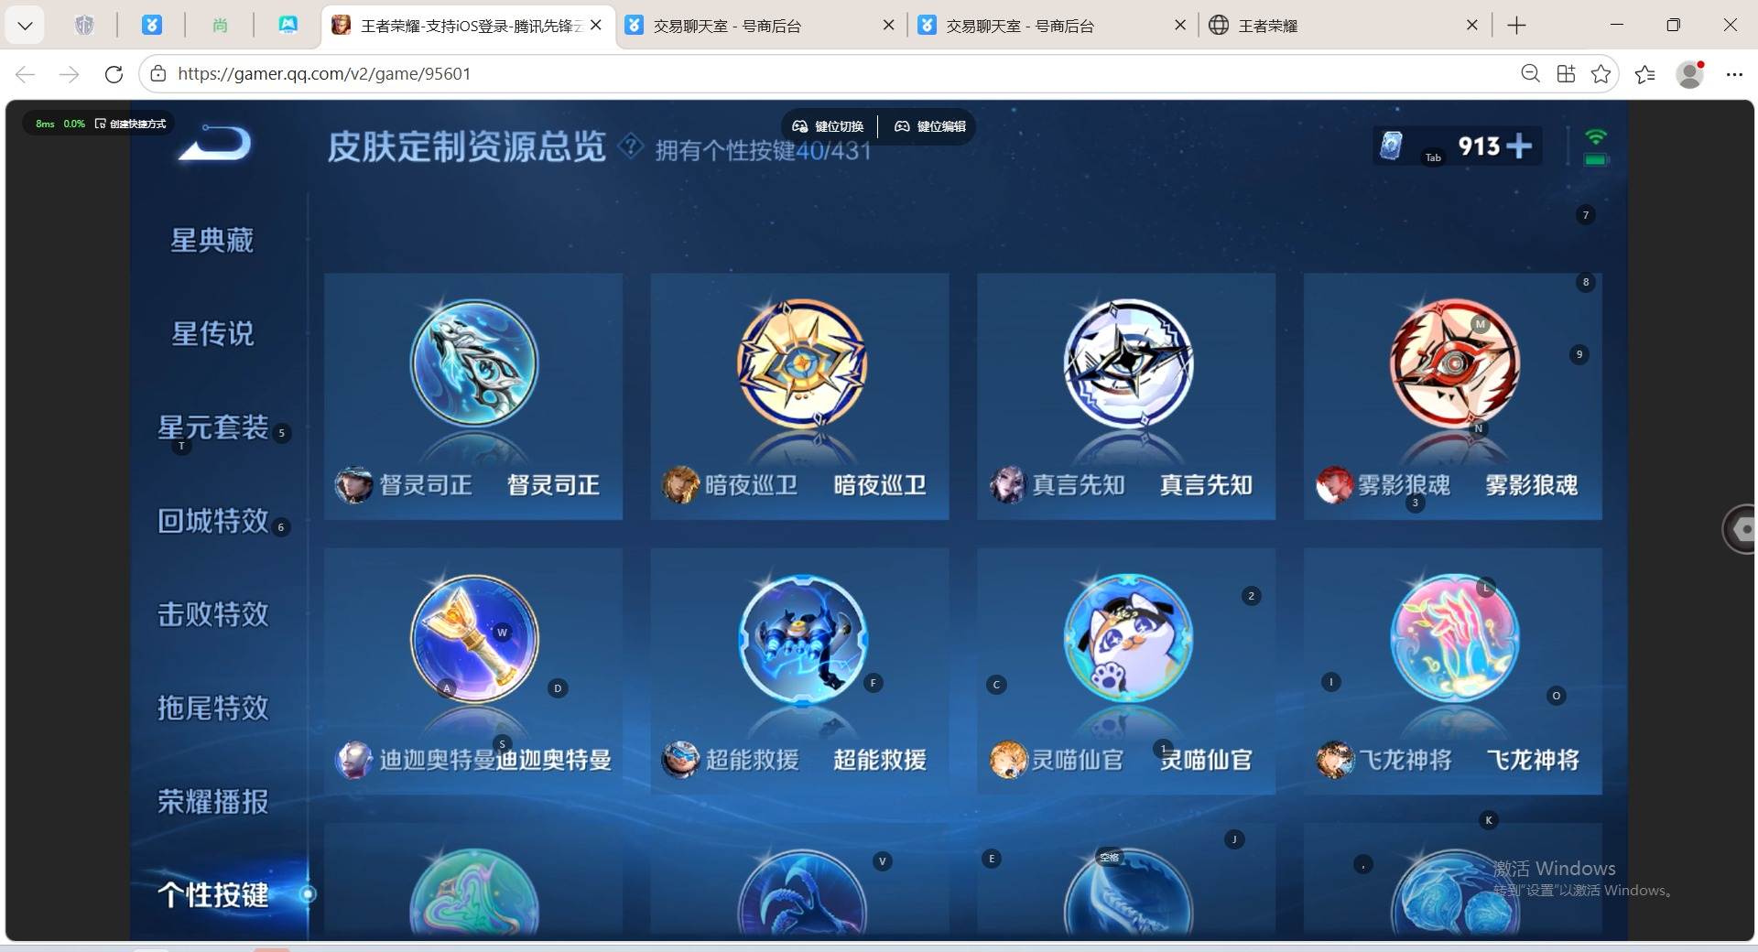The height and width of the screenshot is (952, 1758).
Task: Click the 暗夜巡卫 hero avatar
Action: click(x=680, y=484)
